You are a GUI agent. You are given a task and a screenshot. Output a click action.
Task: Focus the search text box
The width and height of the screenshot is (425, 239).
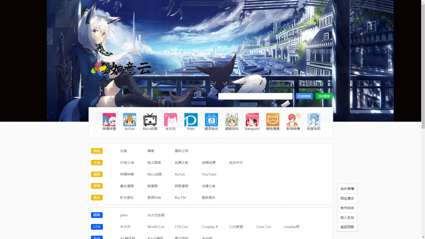tap(255, 96)
